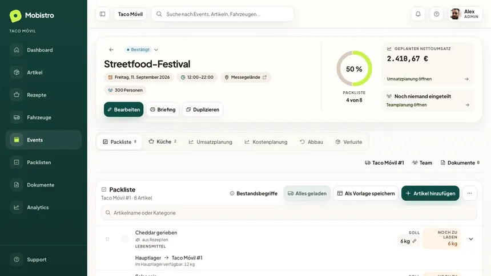Screen dimensions: 491x276
Task: Switch to the Küche tab
Action: coord(163,142)
